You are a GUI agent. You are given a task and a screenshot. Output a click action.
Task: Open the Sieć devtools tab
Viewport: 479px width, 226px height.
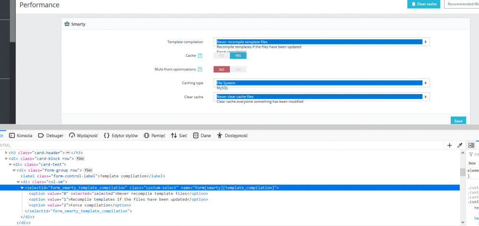point(179,136)
